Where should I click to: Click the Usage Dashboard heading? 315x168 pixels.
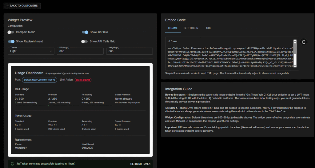29,73
